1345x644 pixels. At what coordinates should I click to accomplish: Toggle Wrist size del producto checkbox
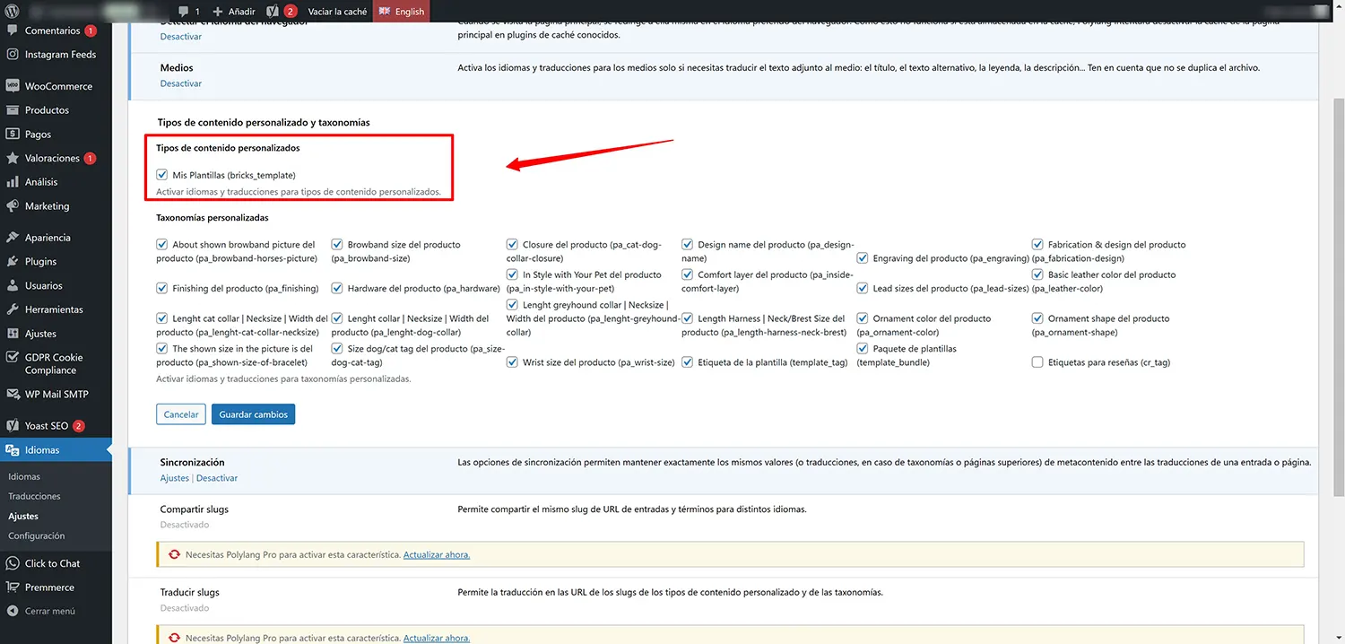[512, 362]
